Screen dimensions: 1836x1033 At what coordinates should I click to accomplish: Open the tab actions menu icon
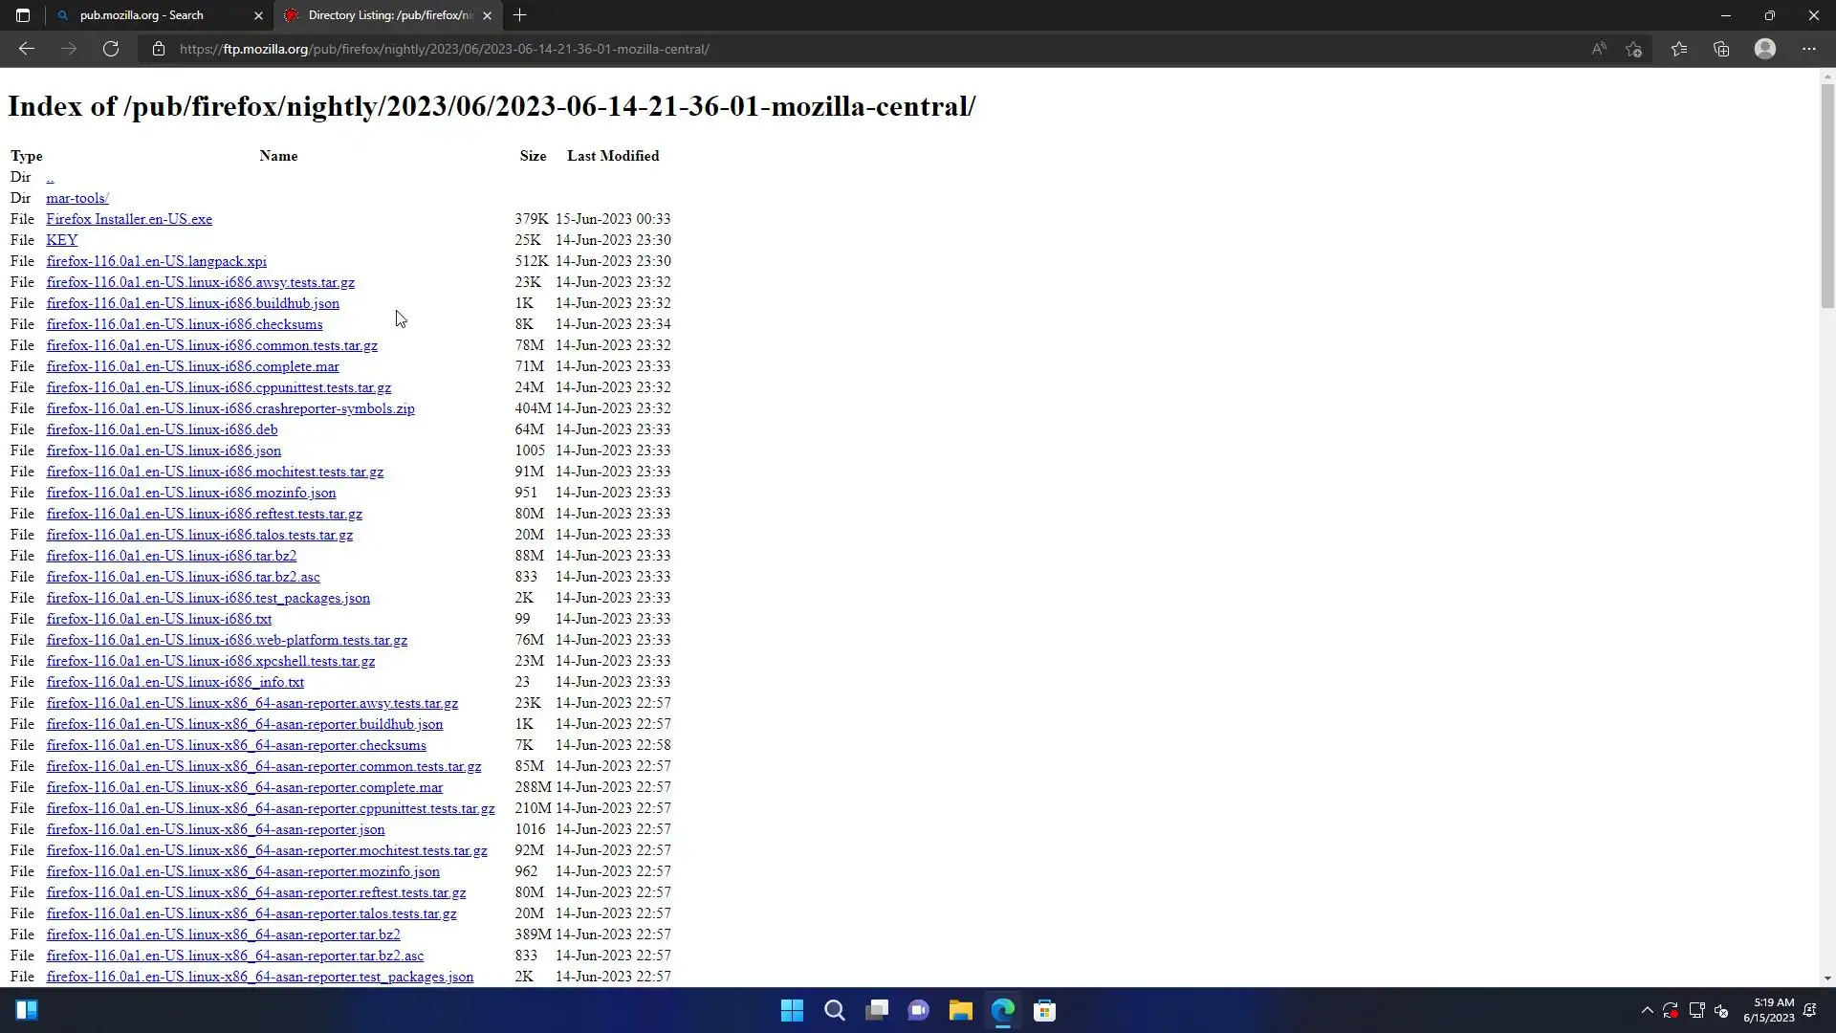pos(23,15)
